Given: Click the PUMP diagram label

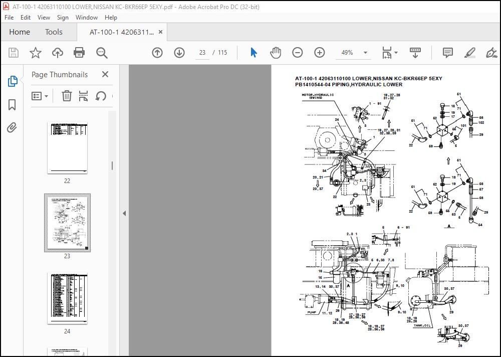Looking at the screenshot, I should coord(312,312).
